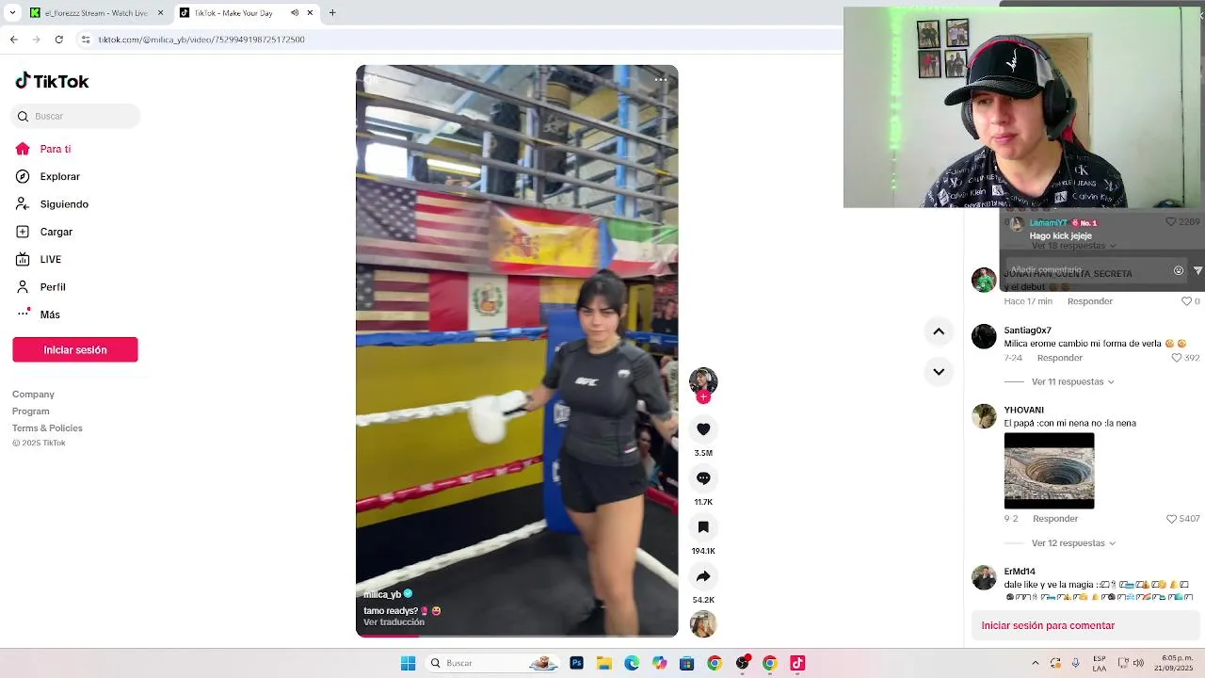The width and height of the screenshot is (1205, 678).
Task: Reply to Santiag0x7's comment
Action: tap(1060, 358)
